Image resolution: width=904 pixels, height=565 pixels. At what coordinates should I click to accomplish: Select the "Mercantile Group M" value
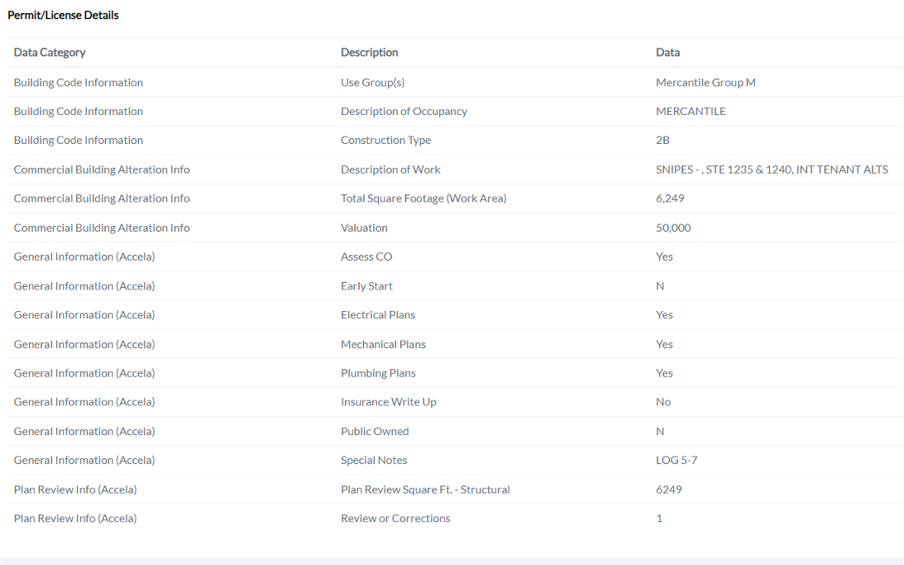tap(706, 83)
